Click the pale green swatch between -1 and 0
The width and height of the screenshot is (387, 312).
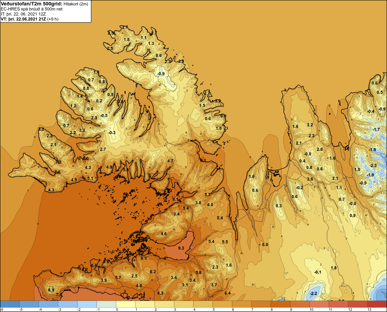coord(106,304)
